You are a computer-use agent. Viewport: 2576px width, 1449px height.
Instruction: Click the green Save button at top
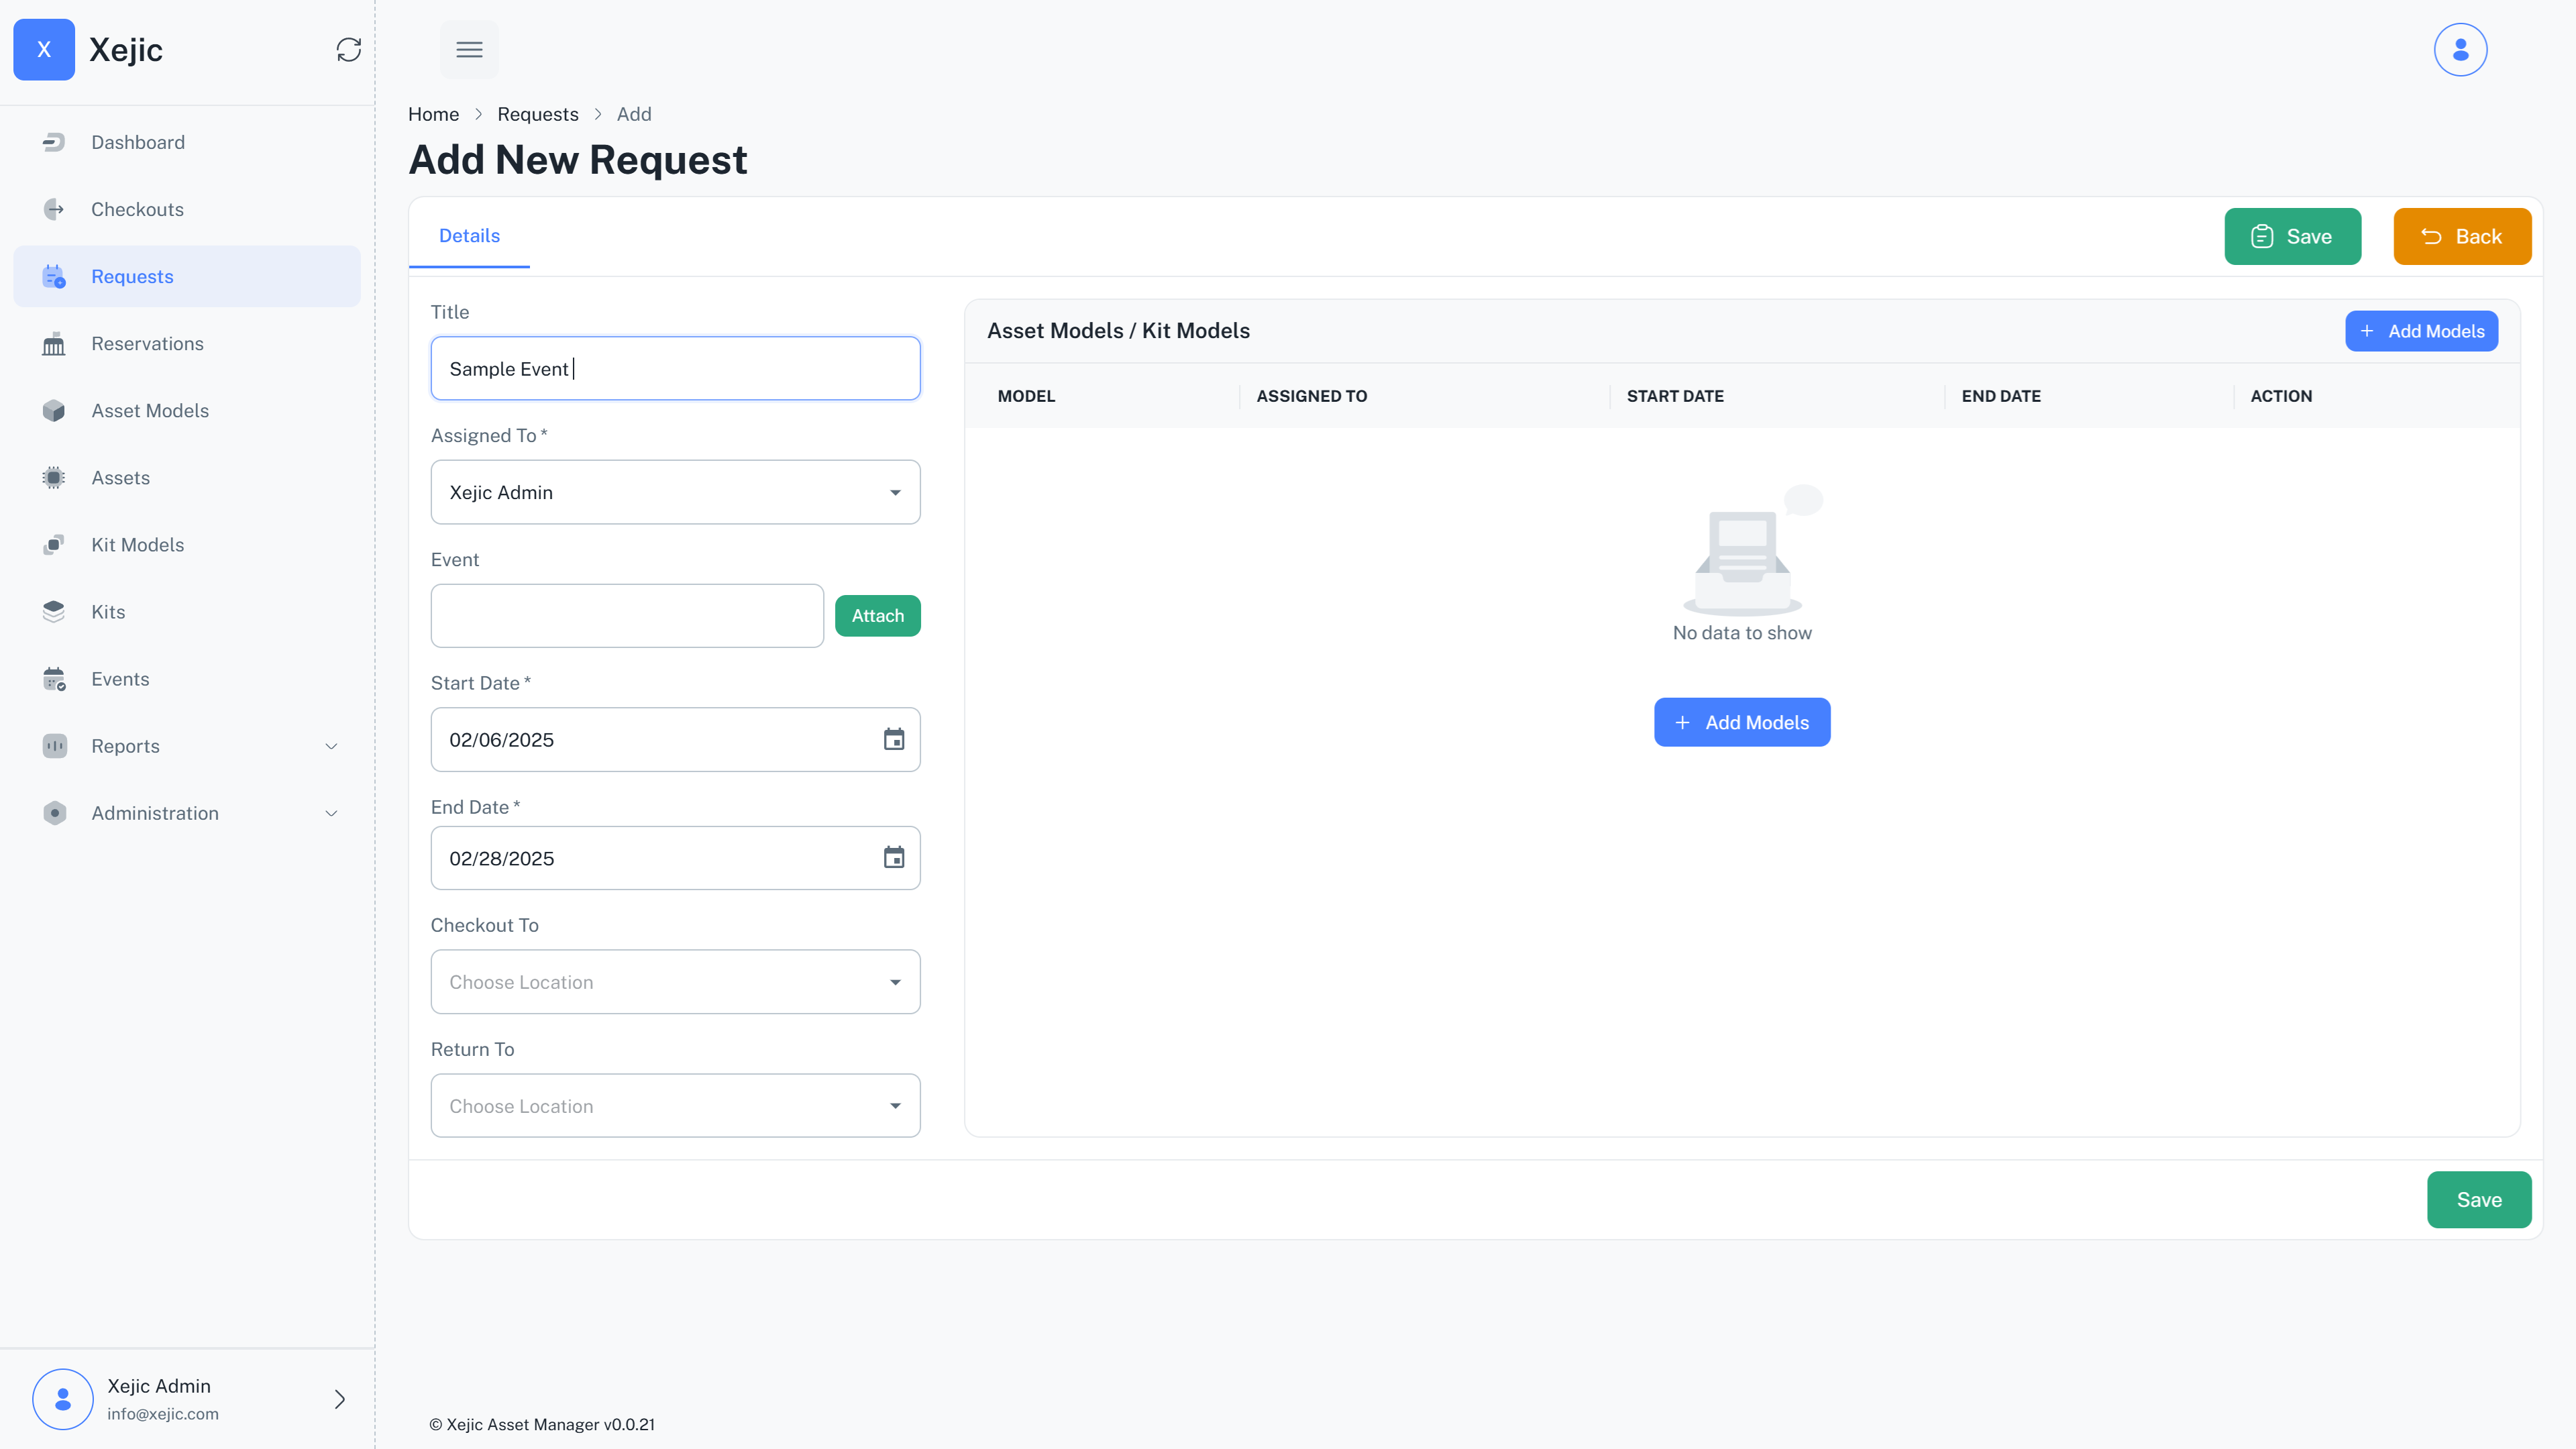pos(2292,236)
